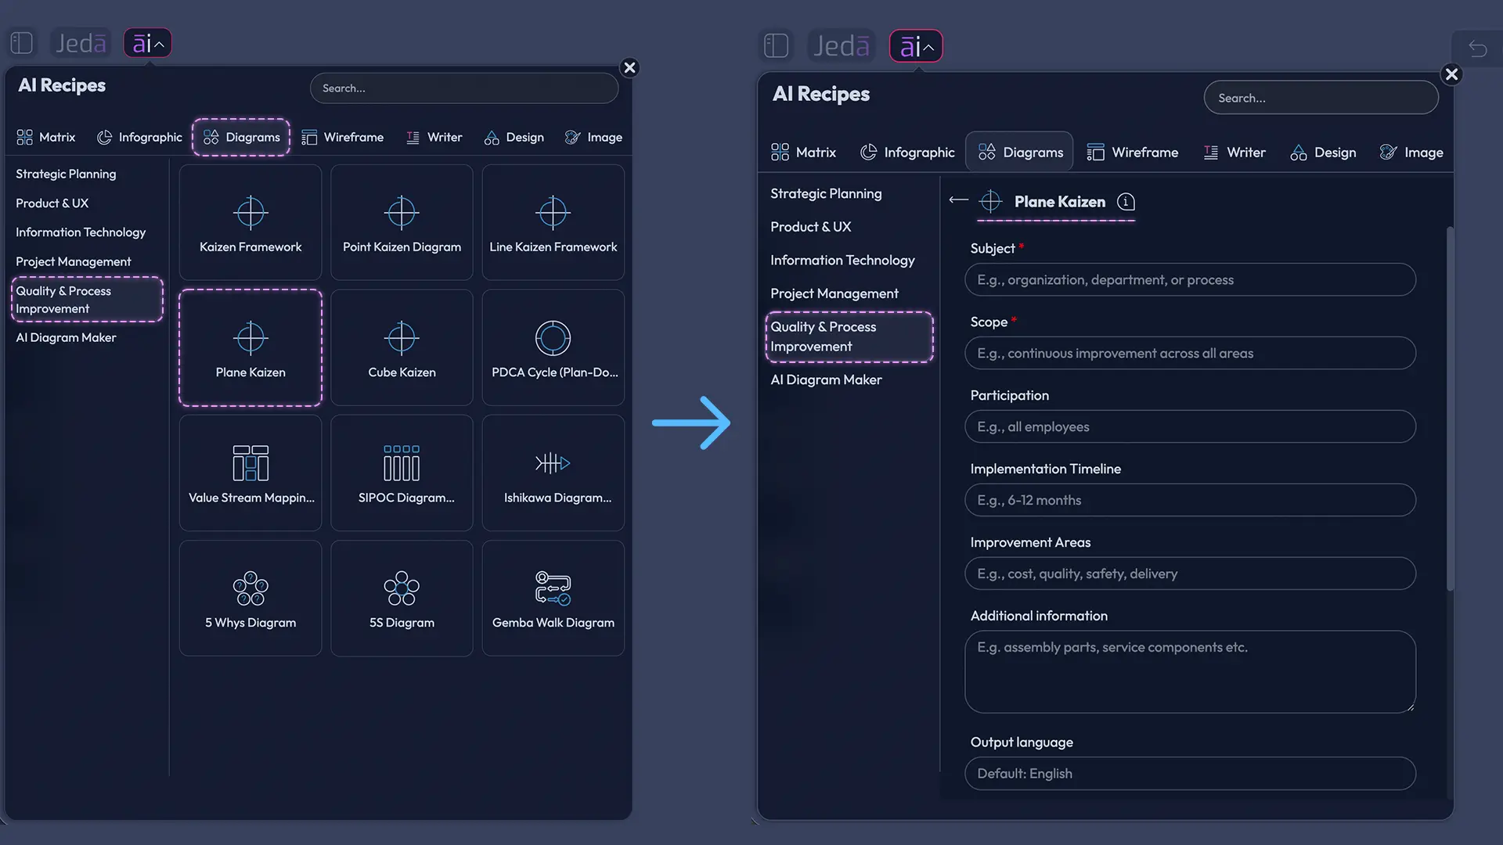Click into the Participation input field
Image resolution: width=1503 pixels, height=845 pixels.
(1190, 426)
